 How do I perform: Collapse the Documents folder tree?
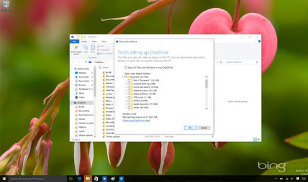123,77
